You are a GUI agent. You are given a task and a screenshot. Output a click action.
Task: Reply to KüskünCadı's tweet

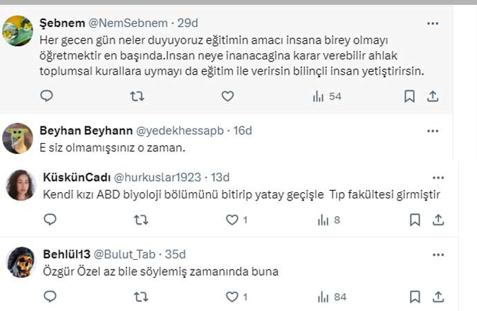[50, 220]
